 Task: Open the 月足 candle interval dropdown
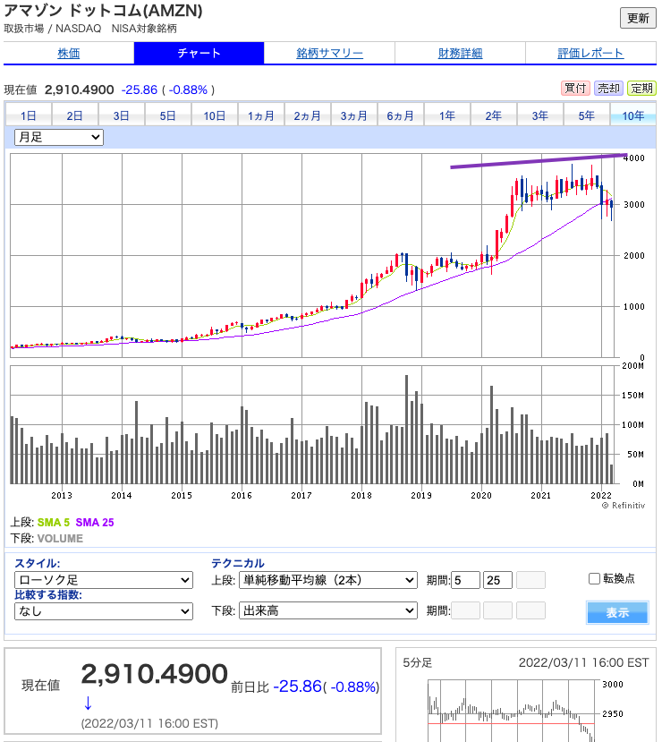pos(59,137)
